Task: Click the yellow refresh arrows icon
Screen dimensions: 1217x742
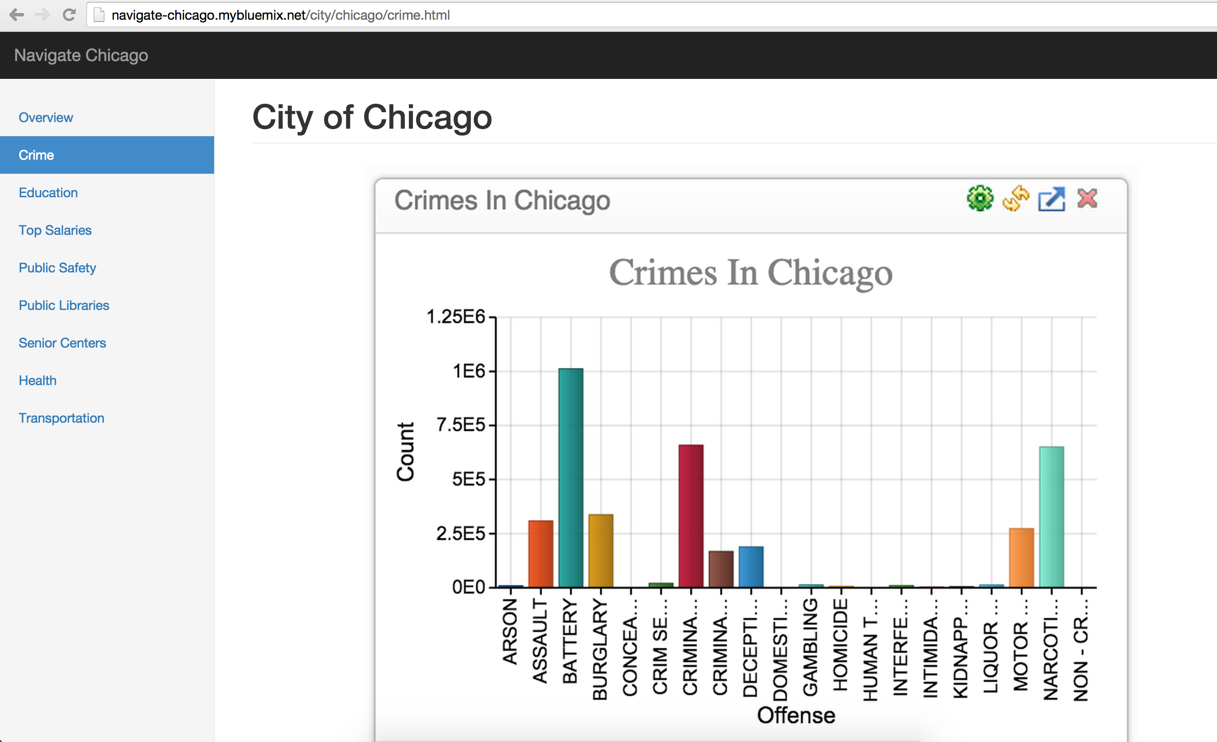Action: coord(1016,199)
